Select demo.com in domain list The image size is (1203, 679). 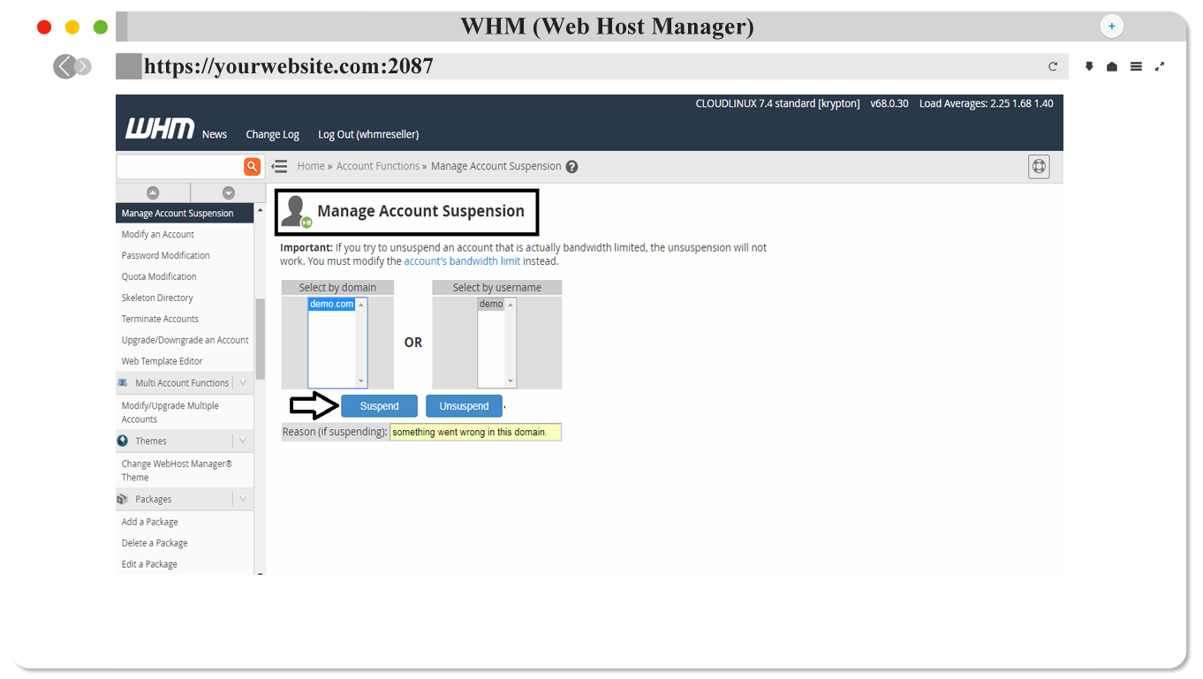pos(332,304)
